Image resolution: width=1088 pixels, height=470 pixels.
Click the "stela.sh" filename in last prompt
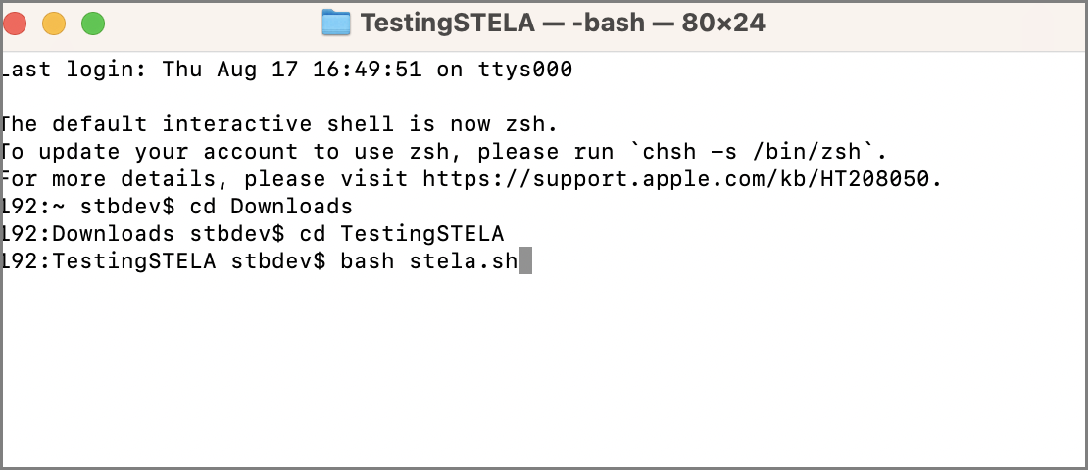pyautogui.click(x=464, y=261)
